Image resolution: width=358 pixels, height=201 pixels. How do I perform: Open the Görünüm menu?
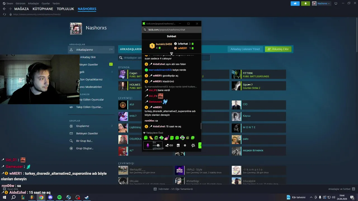(20, 3)
